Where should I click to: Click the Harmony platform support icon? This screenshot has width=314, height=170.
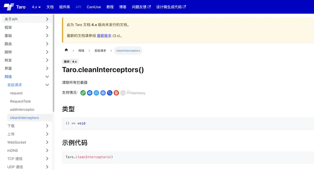pos(136,93)
